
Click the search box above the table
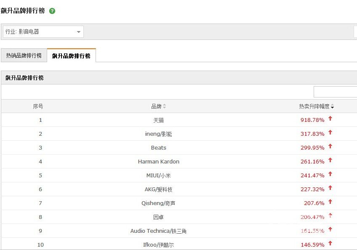point(336,92)
